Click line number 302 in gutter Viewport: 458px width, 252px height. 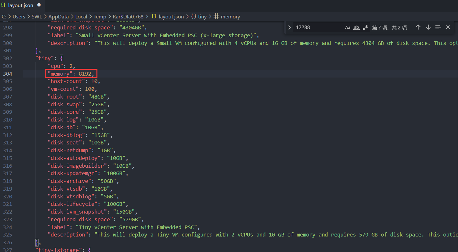7,58
